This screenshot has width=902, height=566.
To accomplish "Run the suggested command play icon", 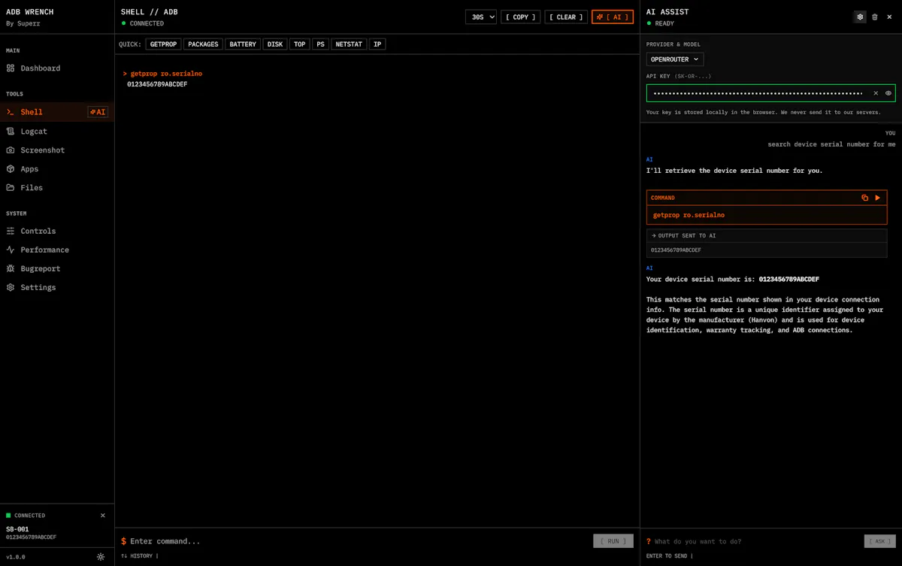I will (x=877, y=198).
